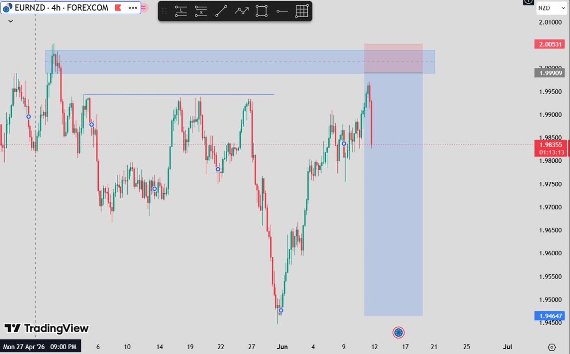Select the horizontal blue line above the triple top
Screen dimensions: 570x354
click(179, 94)
